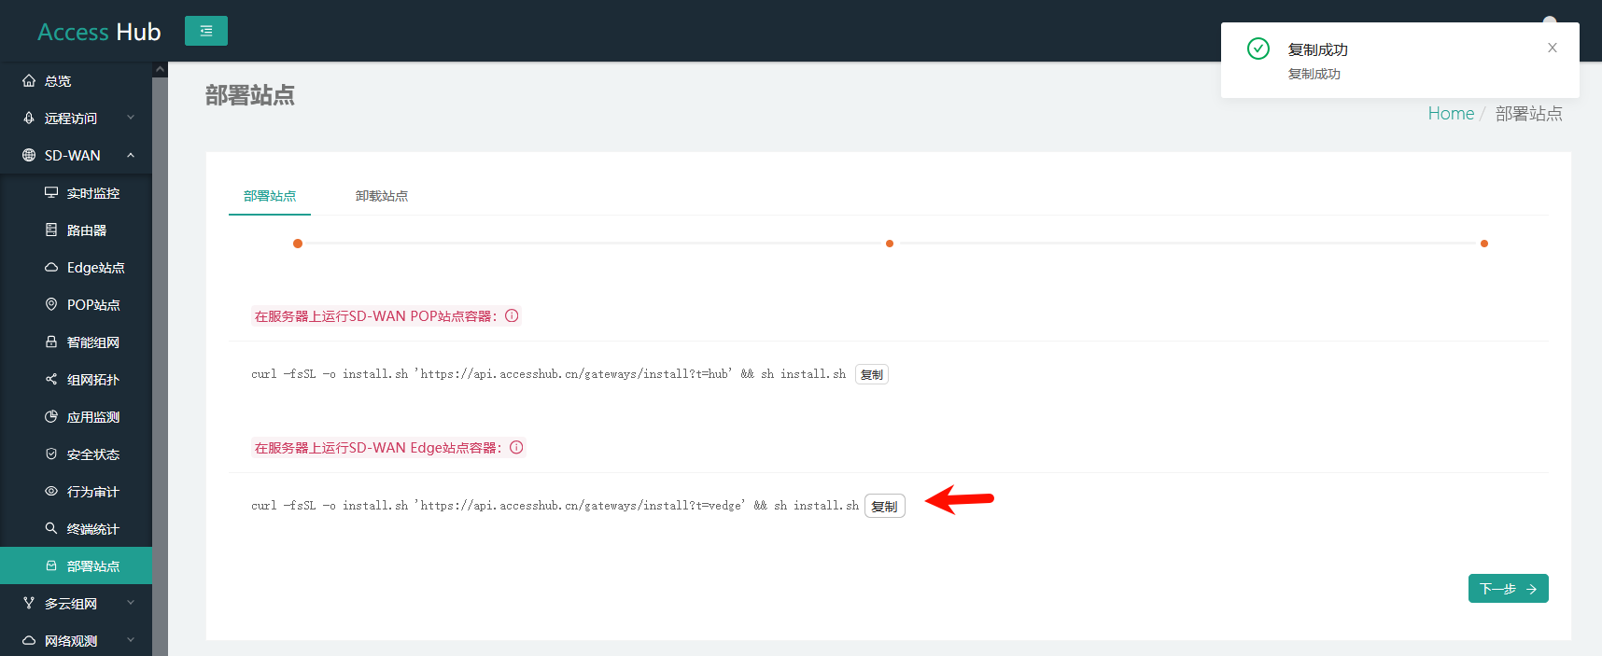This screenshot has height=656, width=1602.
Task: Select the middle step dot on progress line
Action: coord(890,244)
